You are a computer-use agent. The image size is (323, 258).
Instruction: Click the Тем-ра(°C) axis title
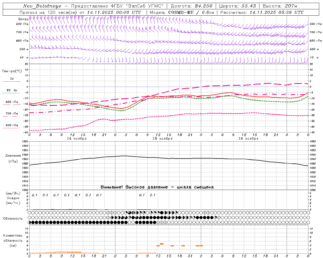tap(12, 71)
